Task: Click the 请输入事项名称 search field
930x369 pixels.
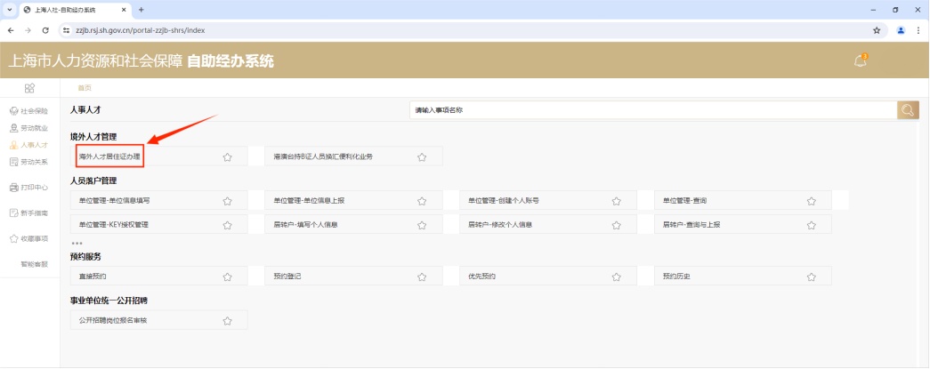Action: pos(652,110)
